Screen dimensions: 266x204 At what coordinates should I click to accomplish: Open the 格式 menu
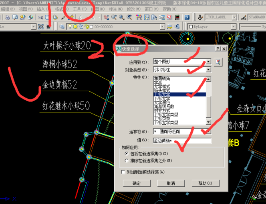[61, 9]
